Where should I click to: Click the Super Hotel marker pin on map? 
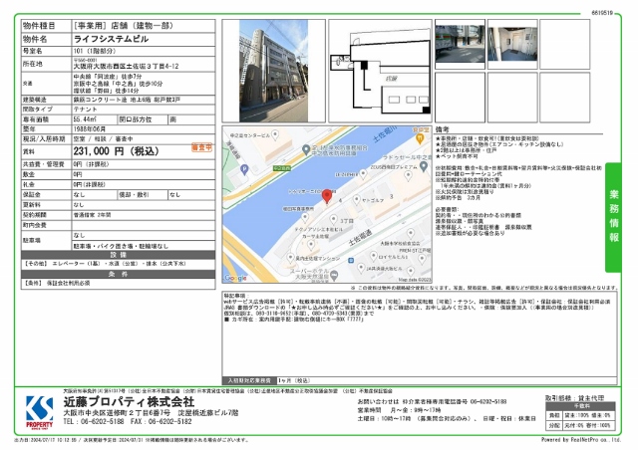coord(334,276)
